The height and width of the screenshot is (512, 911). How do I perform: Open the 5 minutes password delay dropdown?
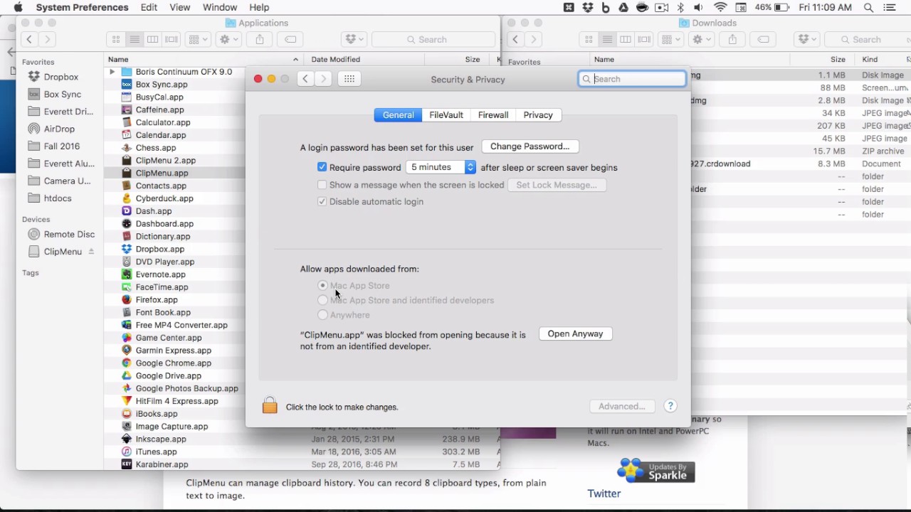coord(441,167)
